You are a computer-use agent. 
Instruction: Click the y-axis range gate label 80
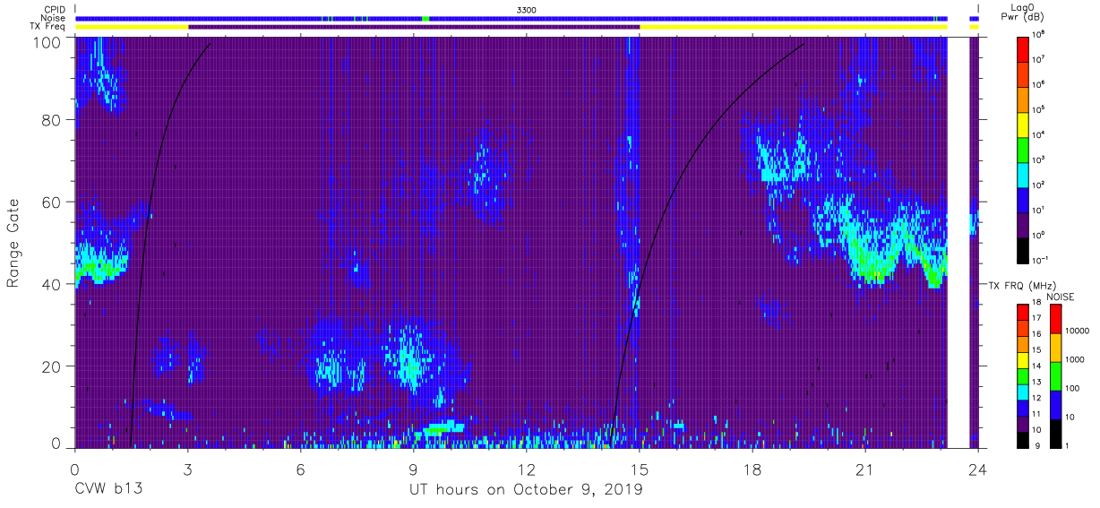(x=52, y=119)
